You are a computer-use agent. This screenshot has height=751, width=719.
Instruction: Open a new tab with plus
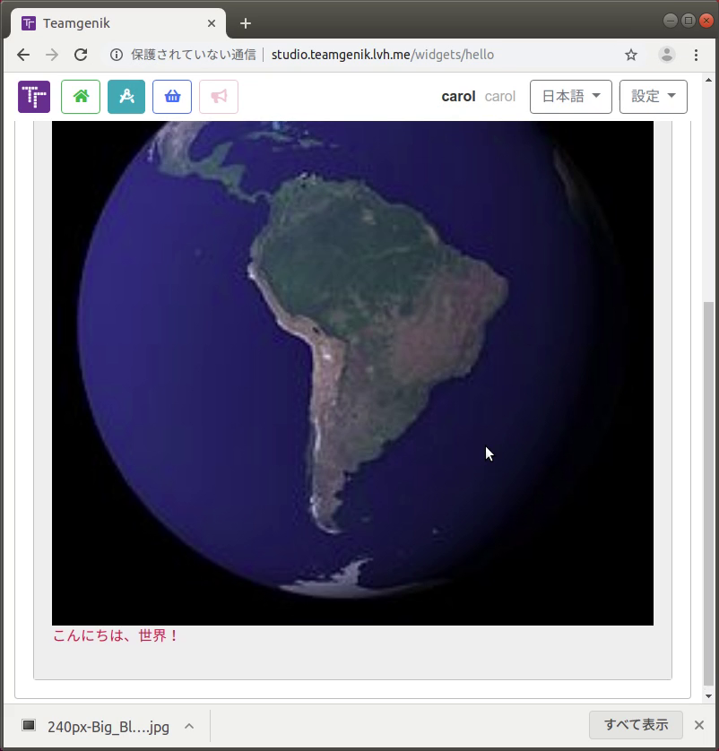click(x=246, y=23)
